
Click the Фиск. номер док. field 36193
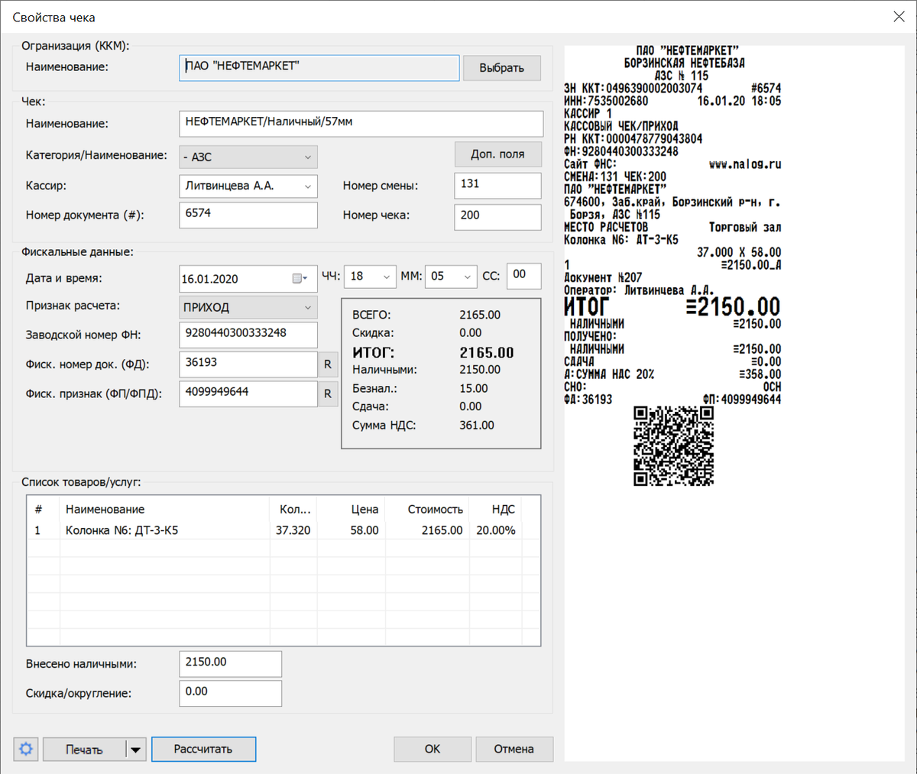coord(248,364)
